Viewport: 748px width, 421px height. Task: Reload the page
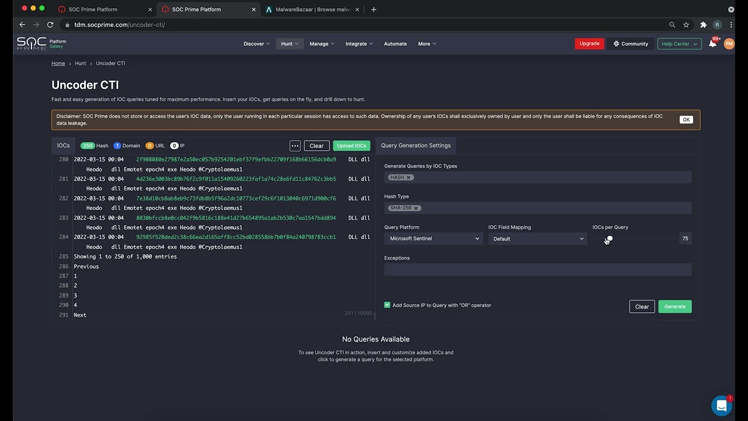click(x=50, y=25)
